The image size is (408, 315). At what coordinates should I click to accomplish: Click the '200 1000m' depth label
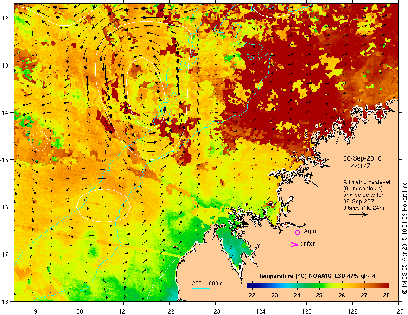tap(207, 283)
